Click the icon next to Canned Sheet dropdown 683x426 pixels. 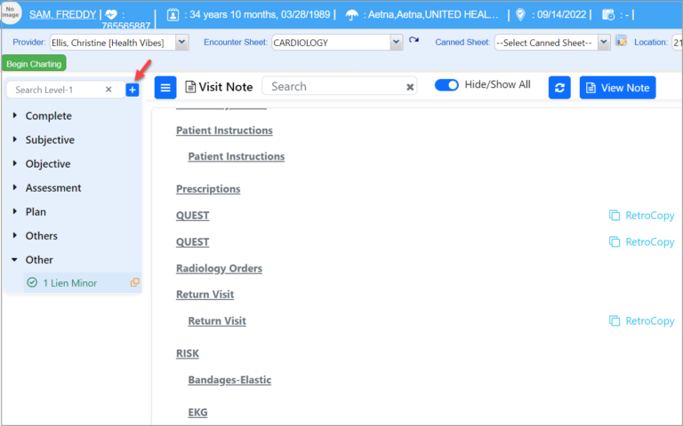pos(621,42)
